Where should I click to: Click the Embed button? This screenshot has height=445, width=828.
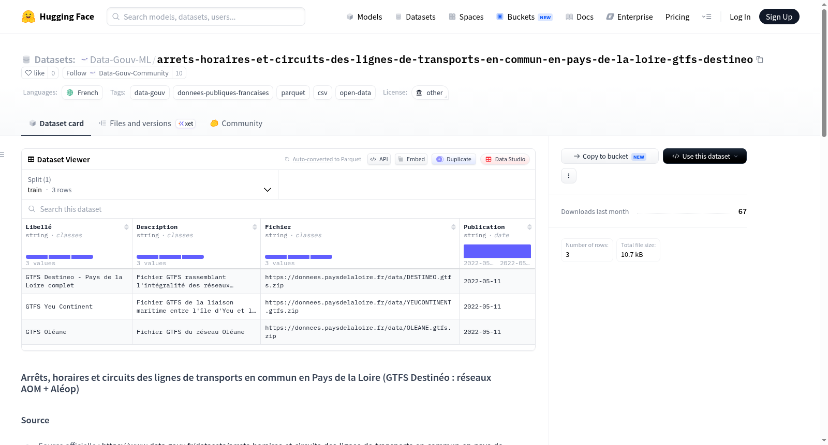point(411,159)
